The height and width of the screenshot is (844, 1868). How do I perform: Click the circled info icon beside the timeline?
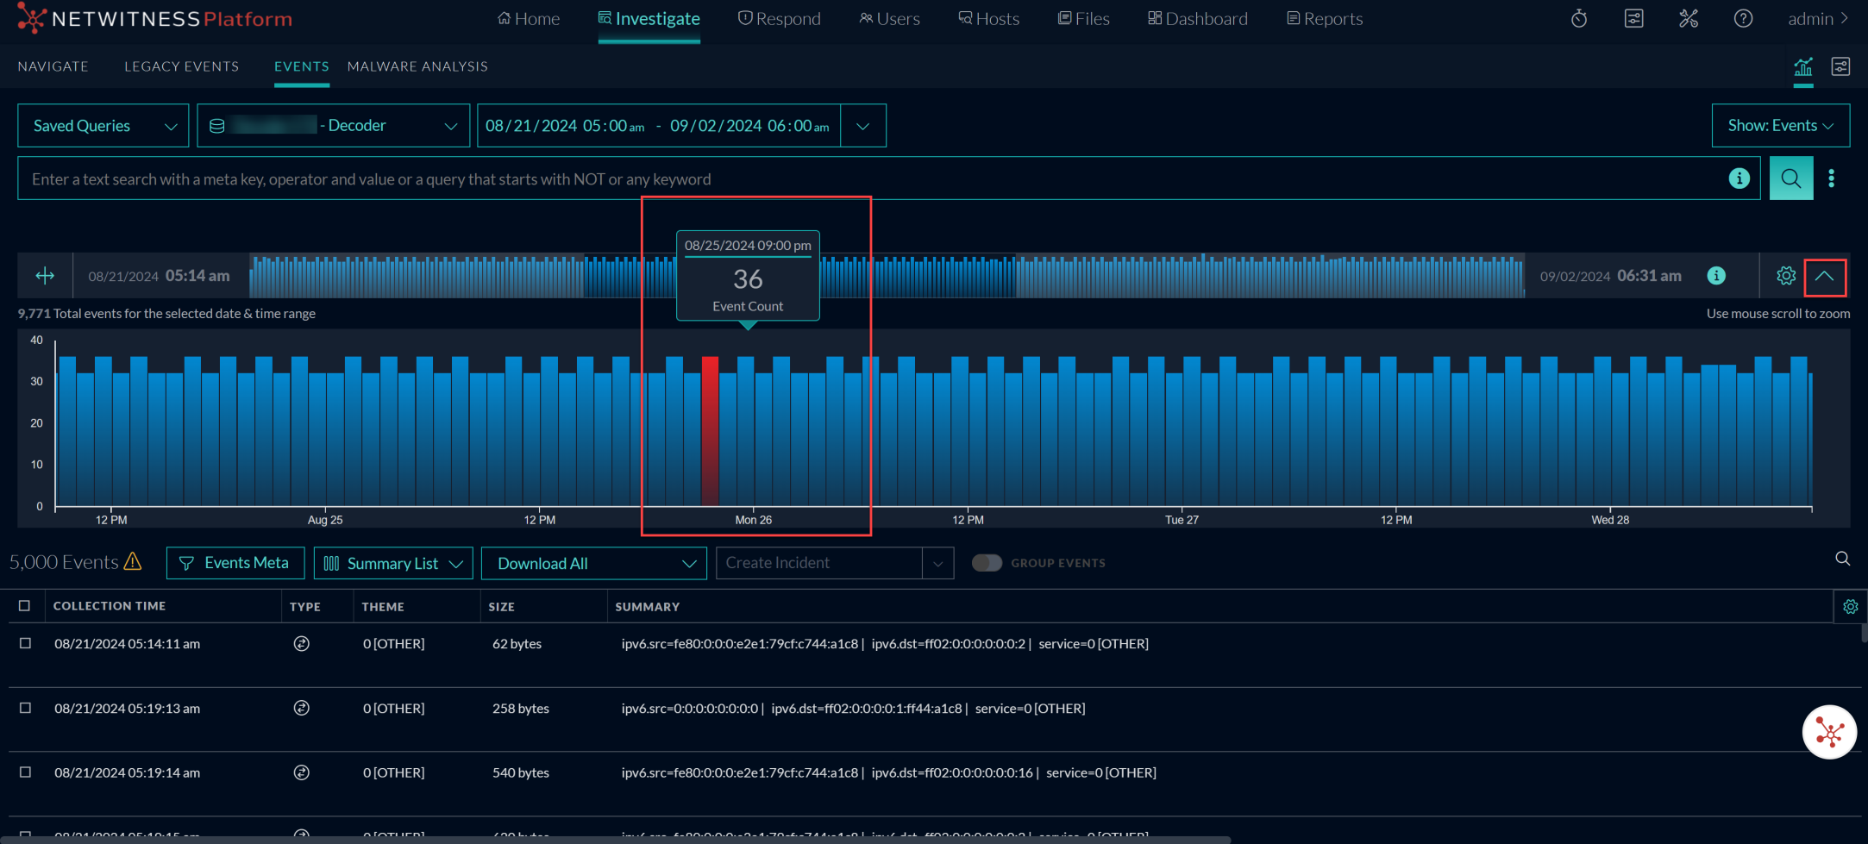click(x=1716, y=276)
